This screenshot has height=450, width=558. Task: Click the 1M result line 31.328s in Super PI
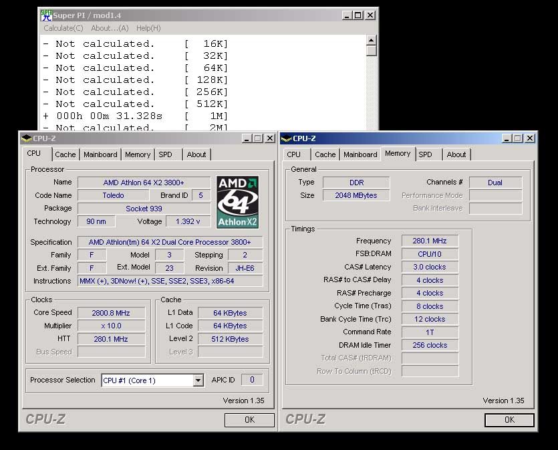[135, 116]
